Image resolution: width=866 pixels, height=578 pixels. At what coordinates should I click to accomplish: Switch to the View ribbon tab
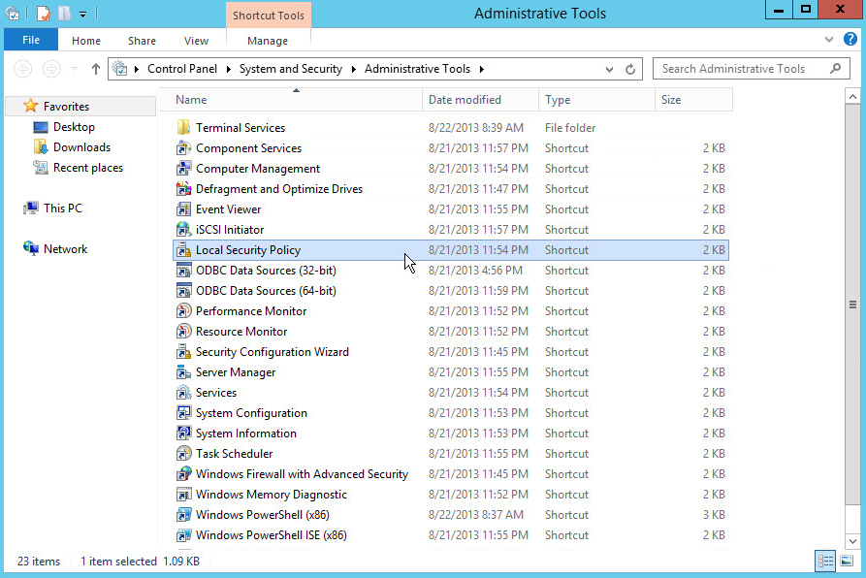click(196, 41)
